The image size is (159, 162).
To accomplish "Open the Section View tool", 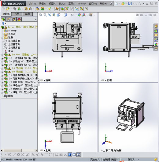I will [x=54, y=15].
